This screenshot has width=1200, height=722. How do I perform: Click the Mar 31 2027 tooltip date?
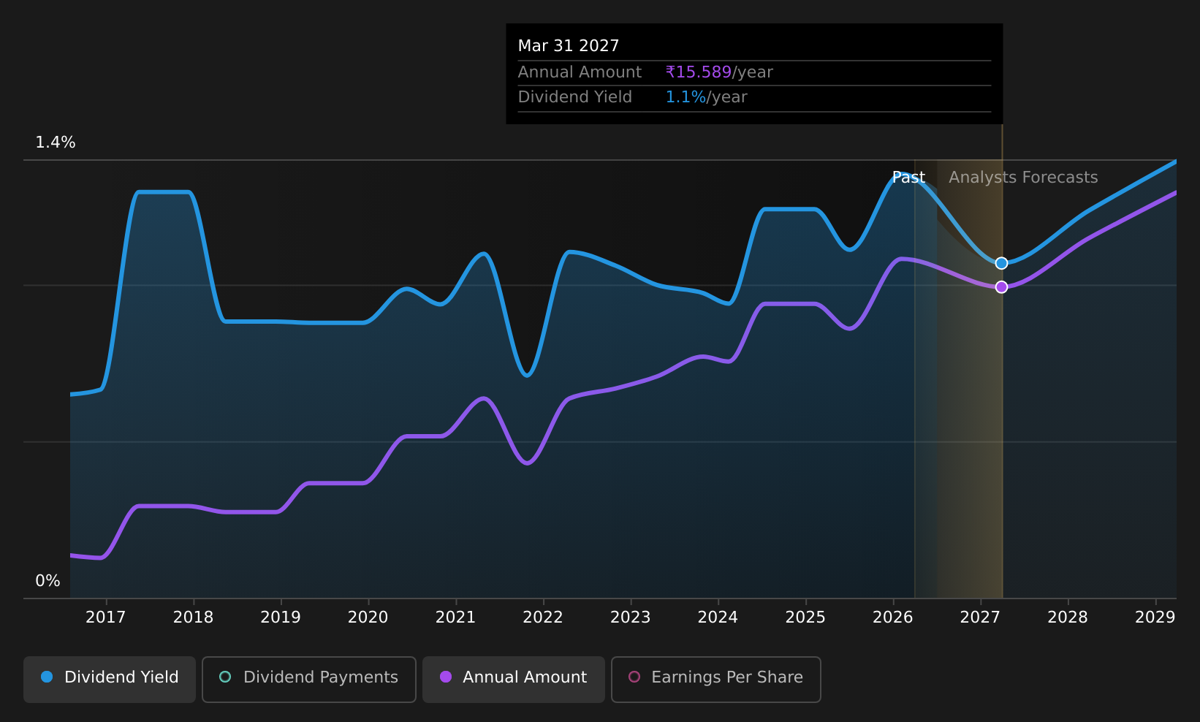pos(569,46)
